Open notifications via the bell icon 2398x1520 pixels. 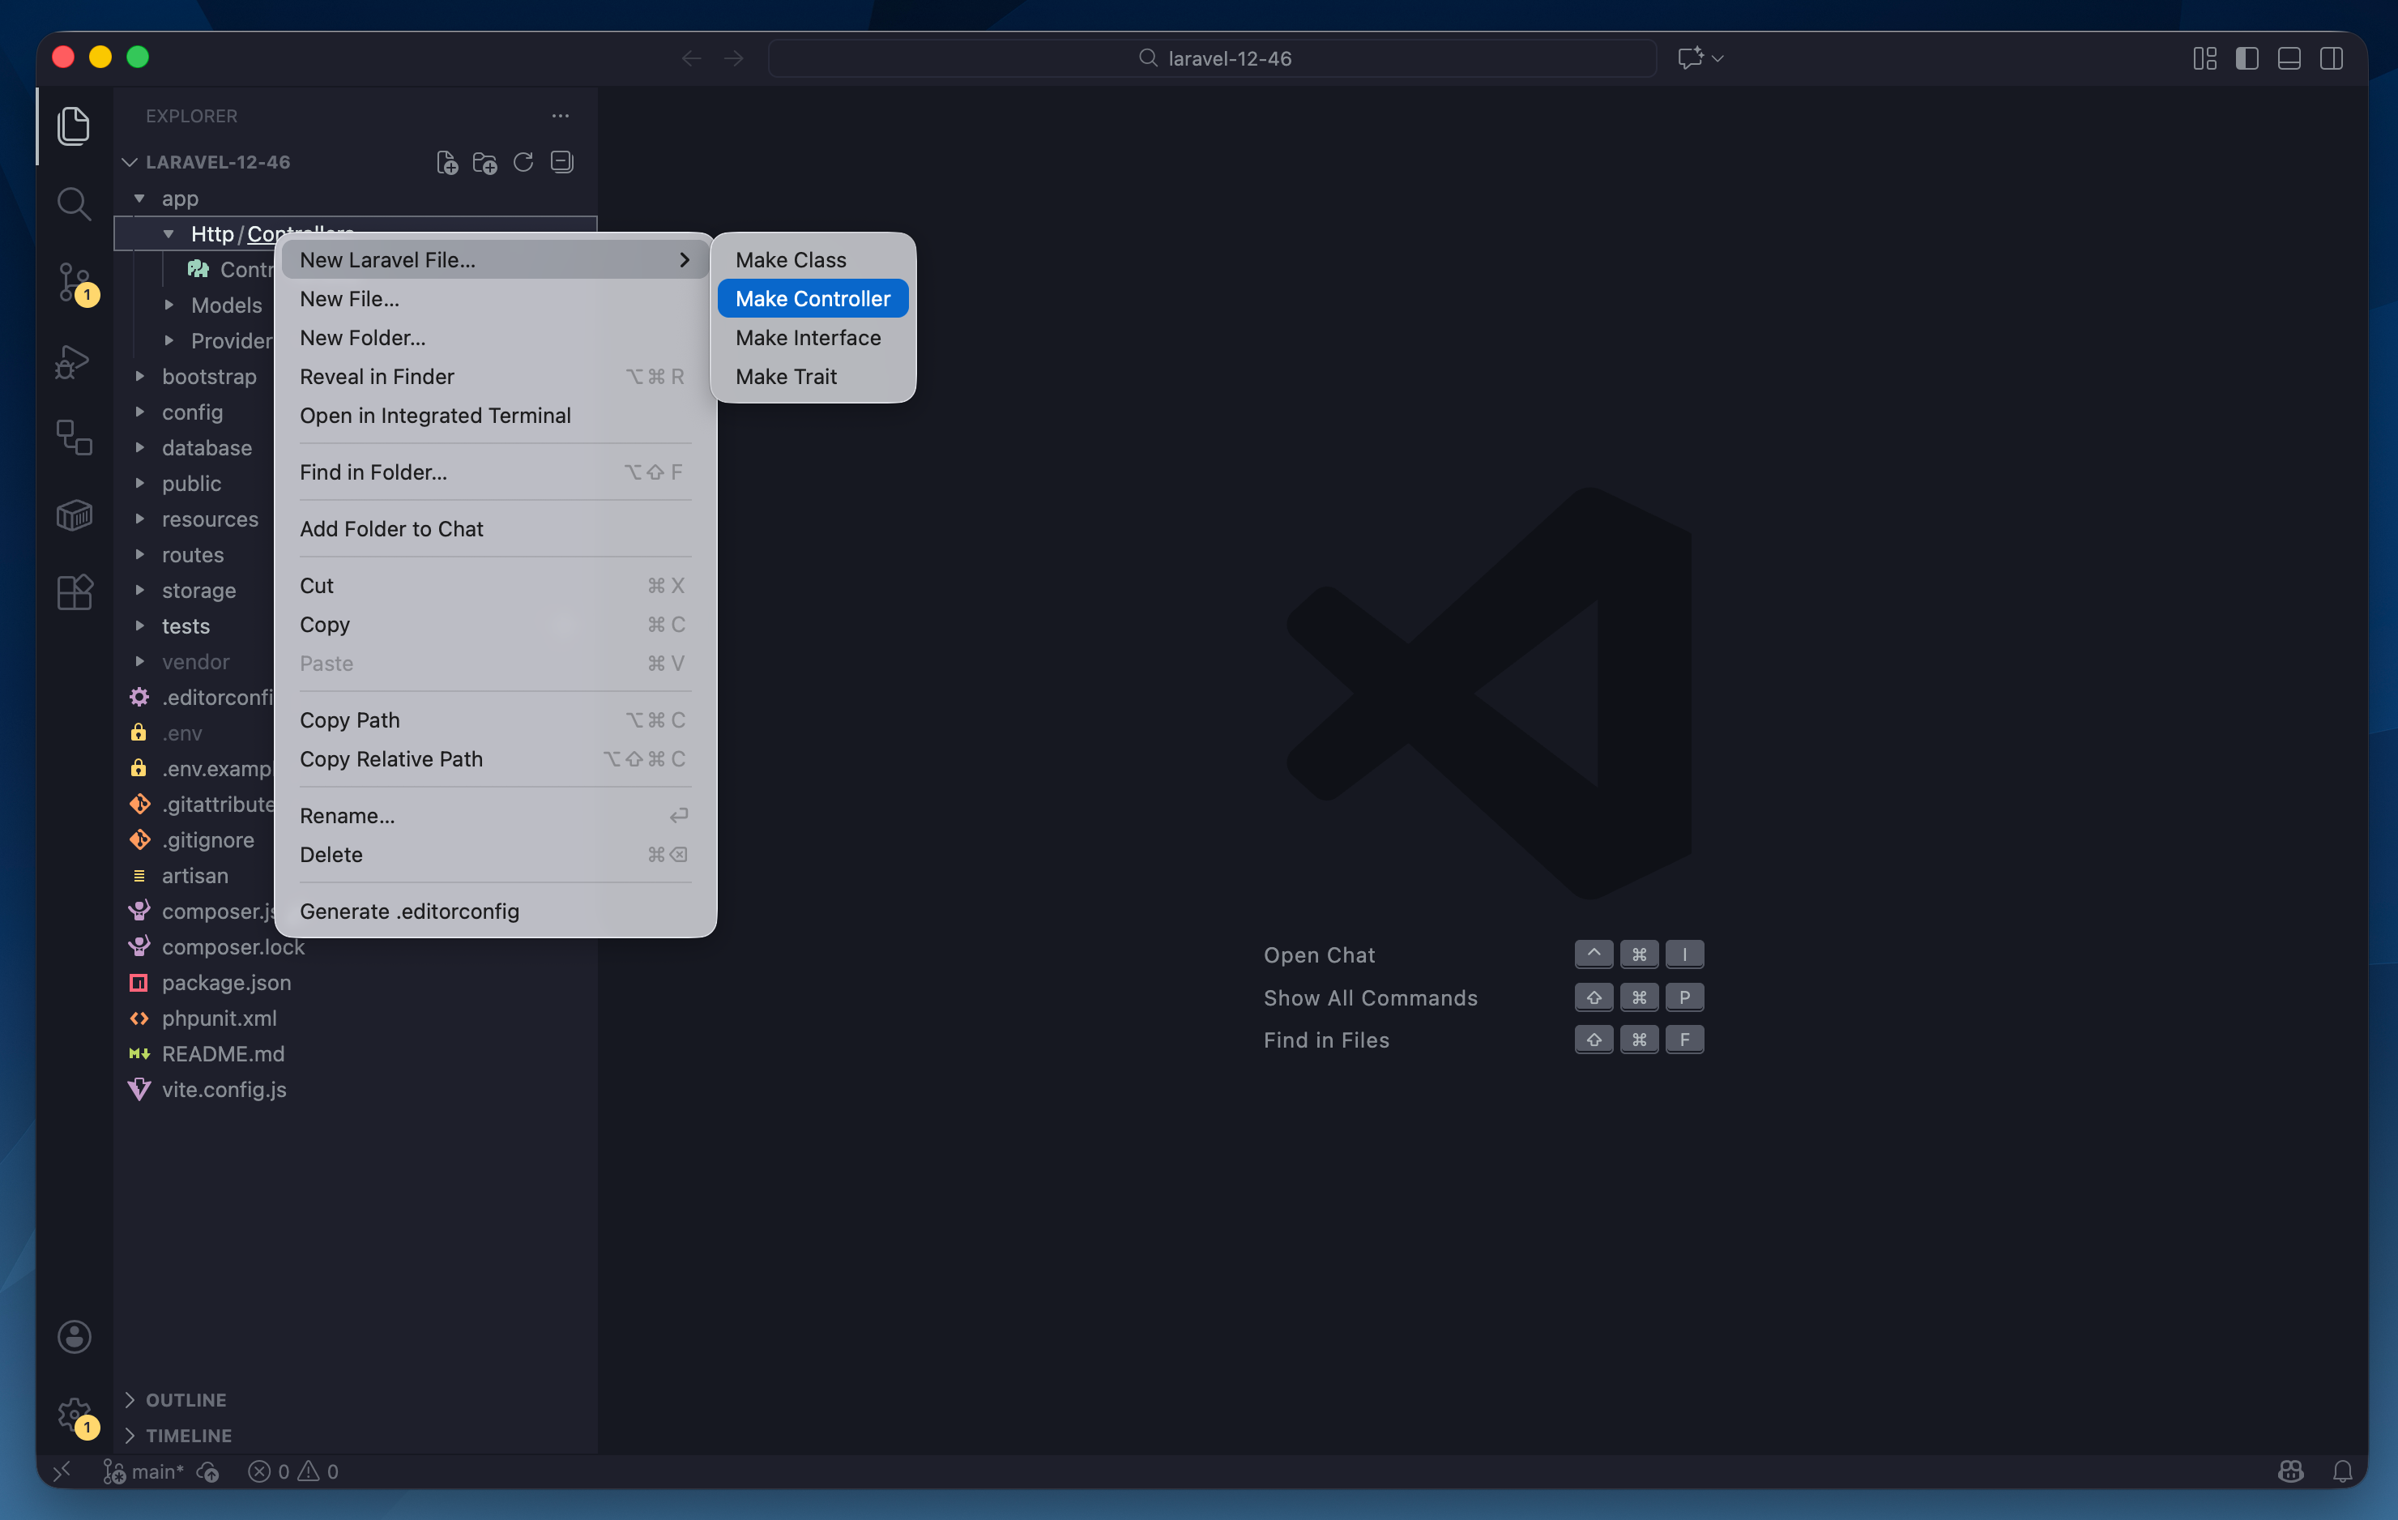(2342, 1471)
